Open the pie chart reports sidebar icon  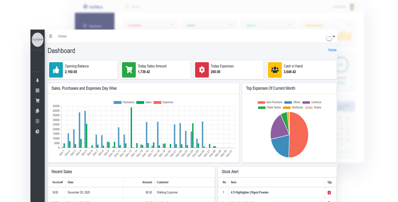click(x=37, y=131)
